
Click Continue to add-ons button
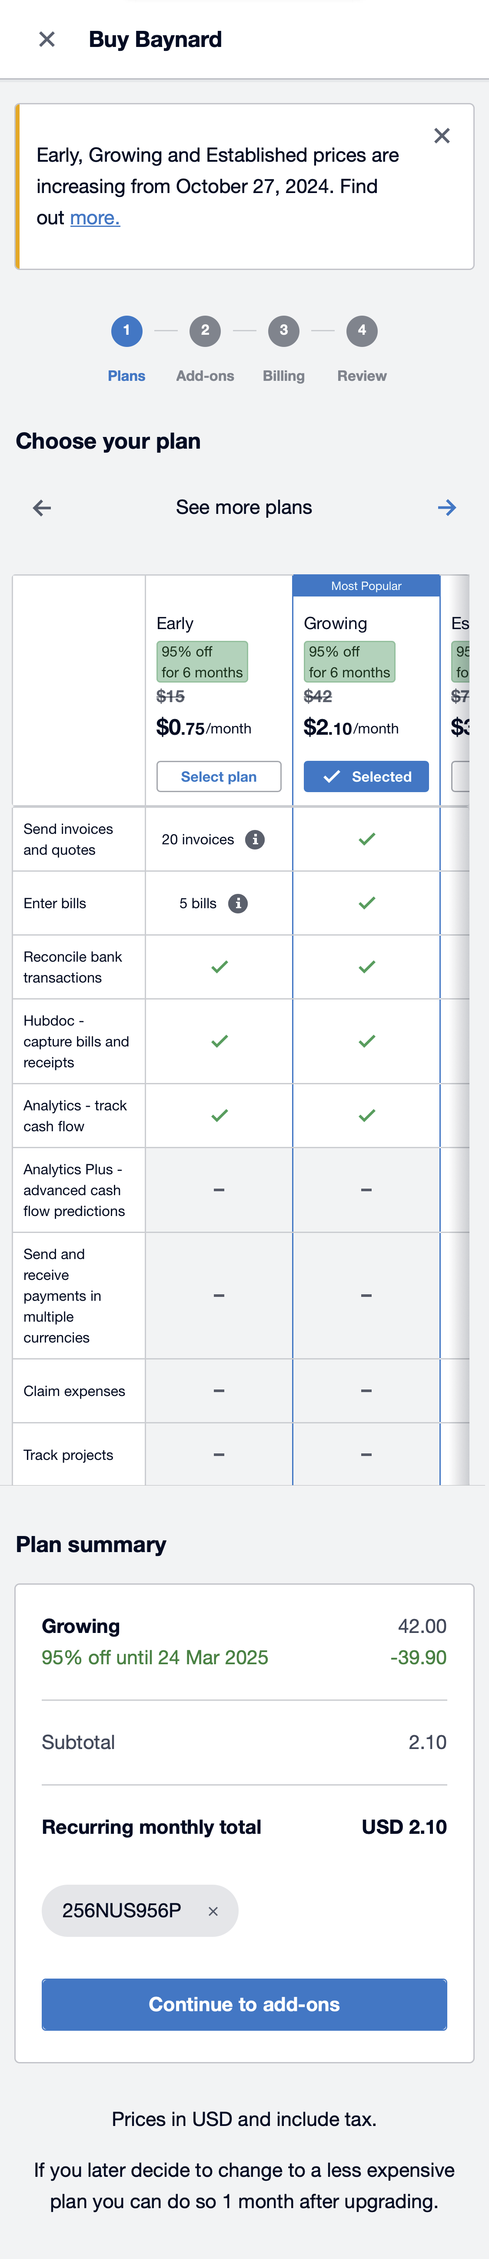coord(243,2004)
